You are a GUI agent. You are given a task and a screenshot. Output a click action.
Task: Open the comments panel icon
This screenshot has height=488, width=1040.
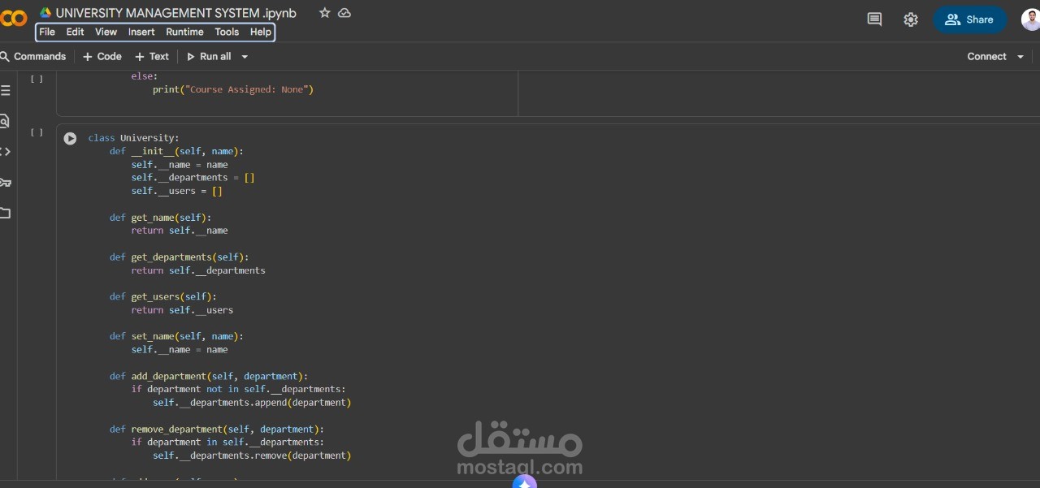(874, 19)
